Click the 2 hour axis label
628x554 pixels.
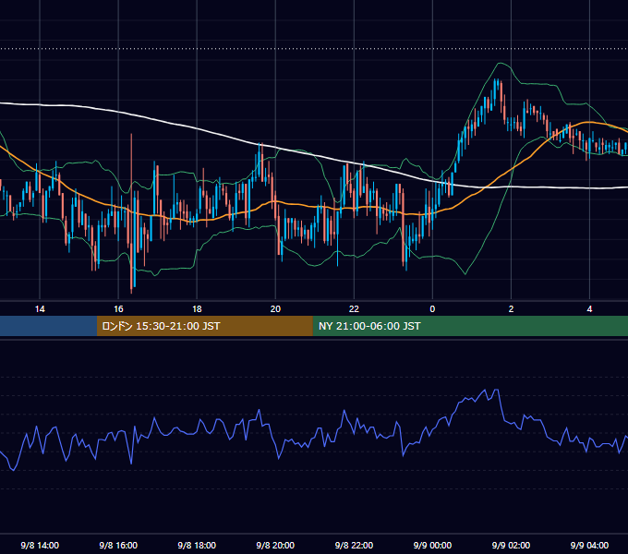(511, 309)
